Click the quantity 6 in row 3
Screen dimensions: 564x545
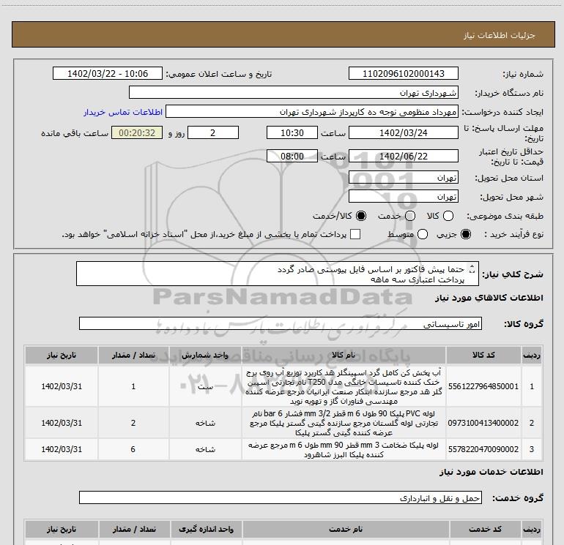[x=133, y=449]
